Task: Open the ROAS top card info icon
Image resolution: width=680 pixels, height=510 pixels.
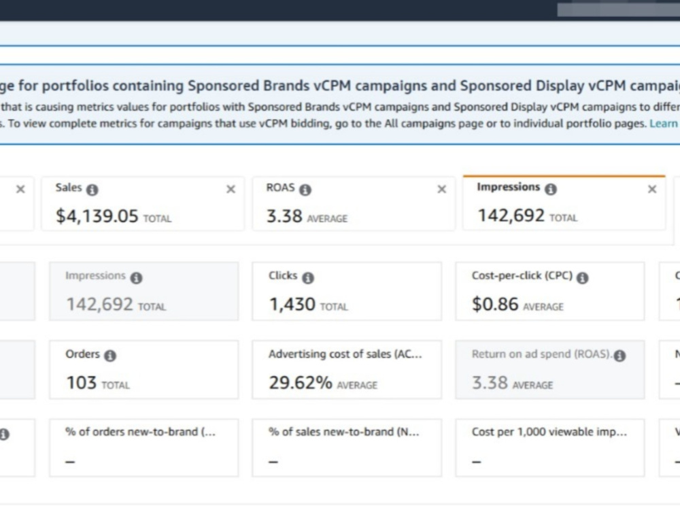Action: click(305, 190)
